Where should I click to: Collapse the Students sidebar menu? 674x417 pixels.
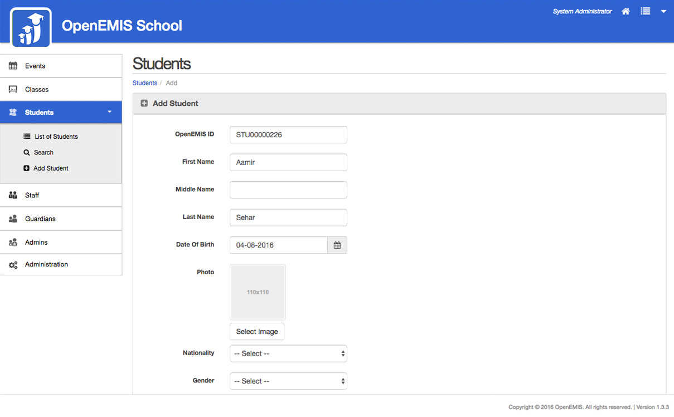tap(109, 112)
